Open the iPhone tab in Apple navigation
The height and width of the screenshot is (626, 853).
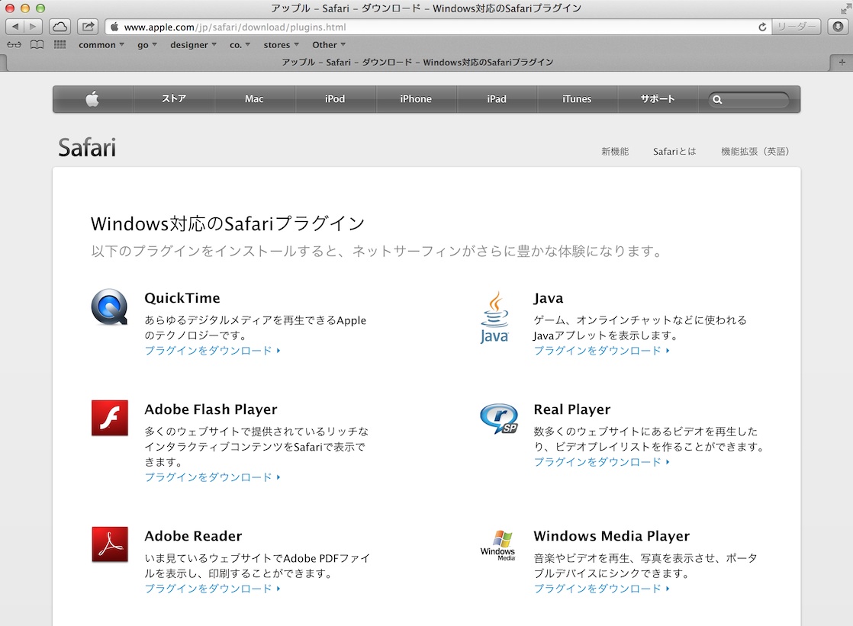click(x=416, y=99)
